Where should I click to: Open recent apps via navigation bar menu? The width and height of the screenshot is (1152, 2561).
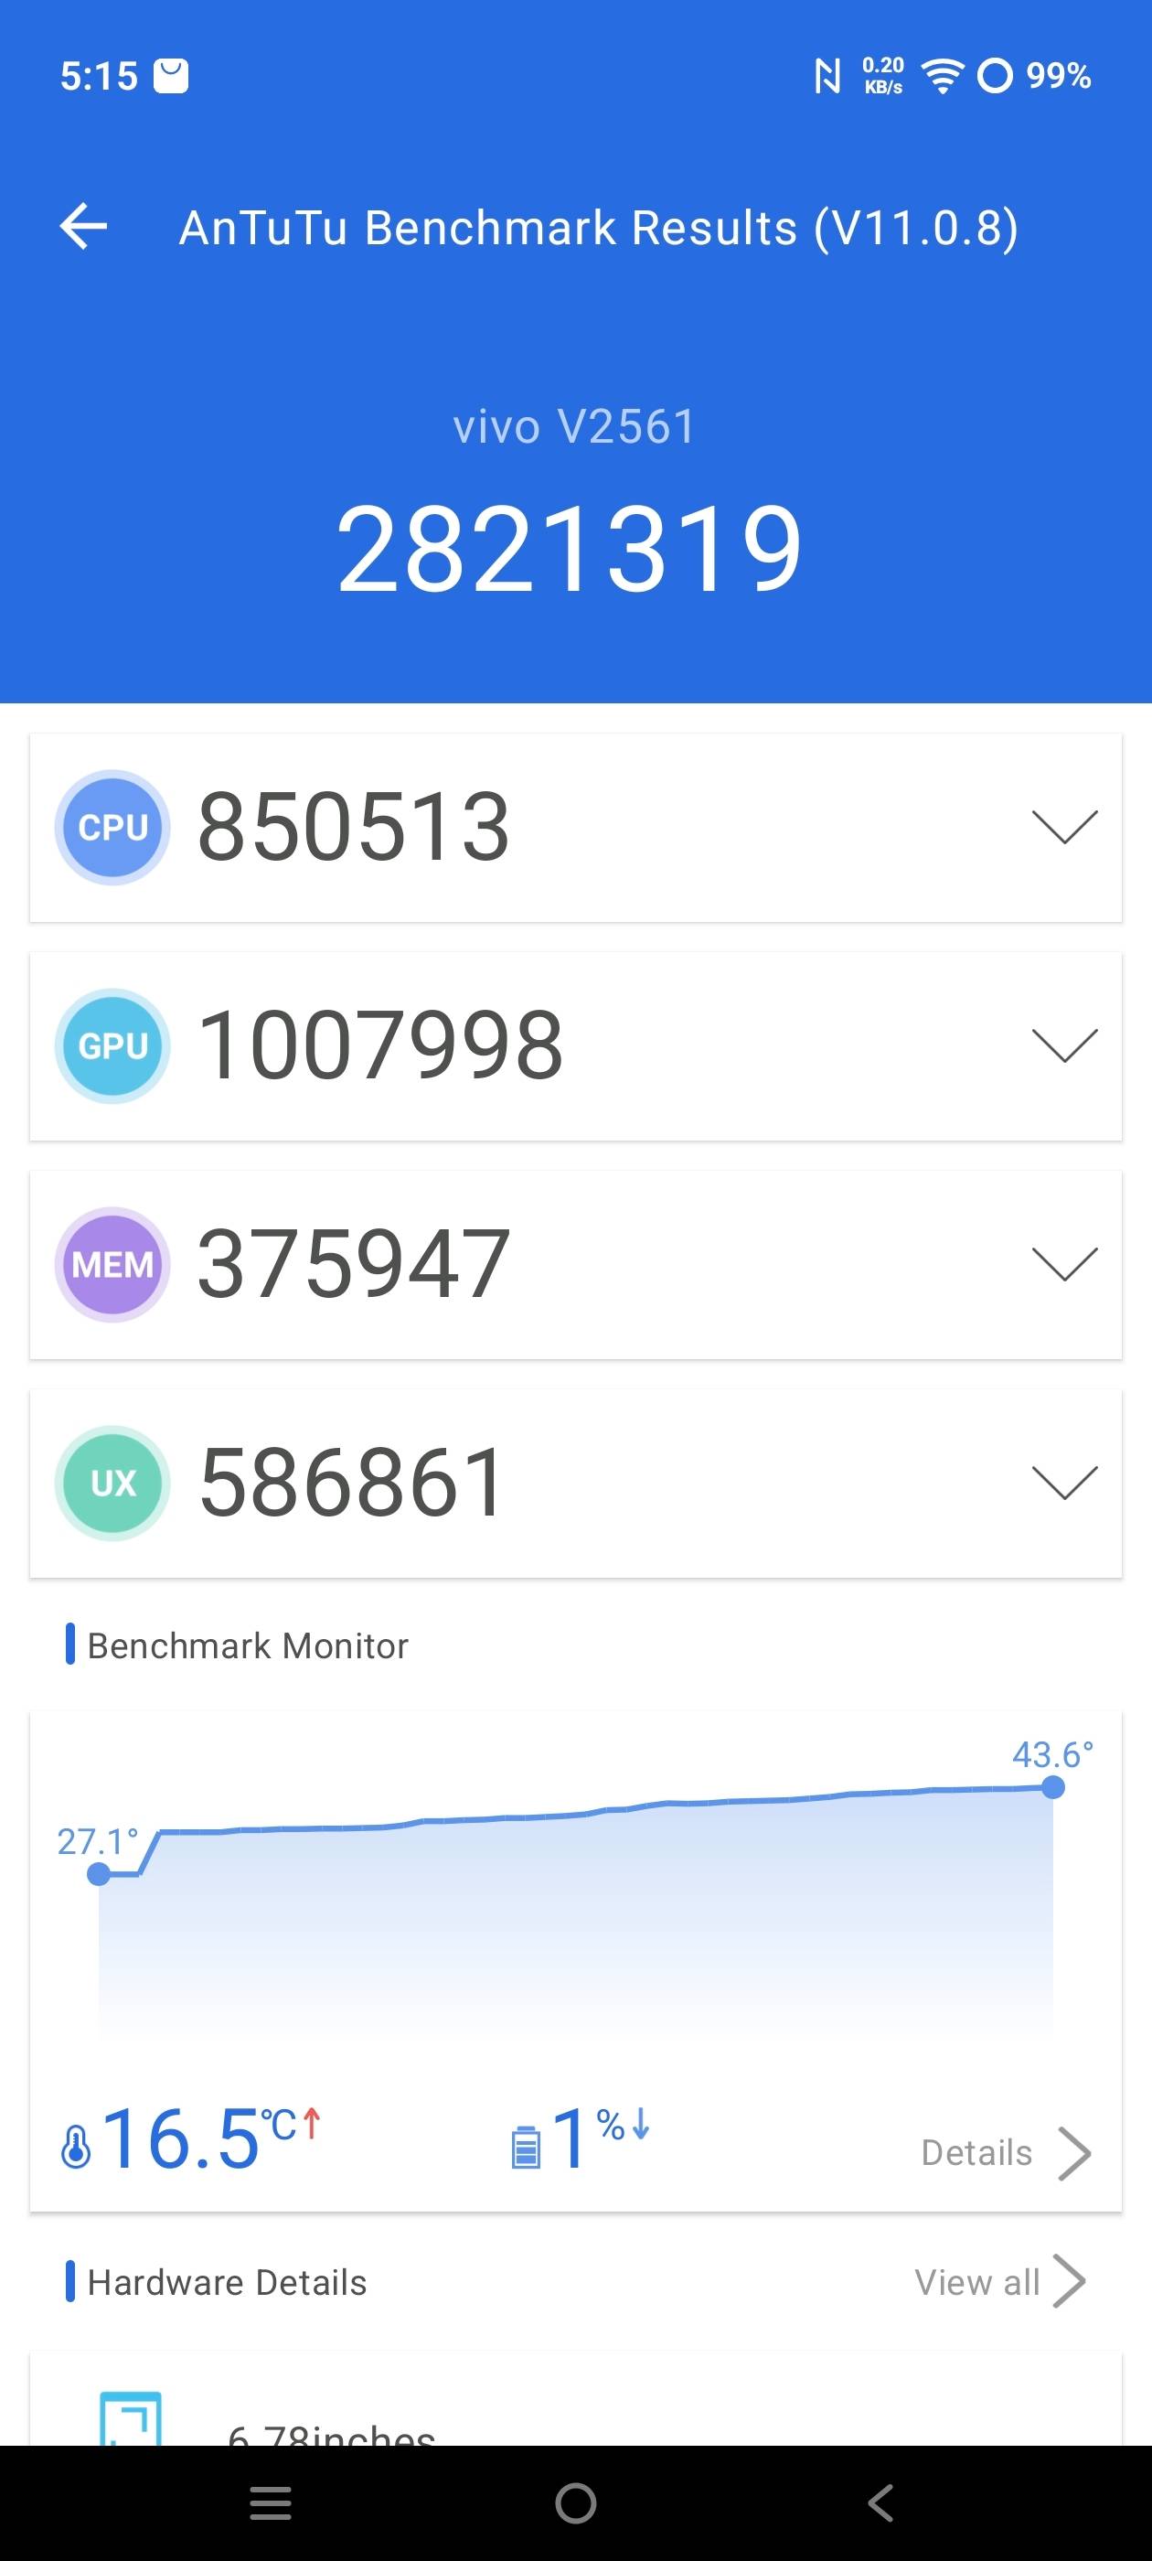[271, 2503]
